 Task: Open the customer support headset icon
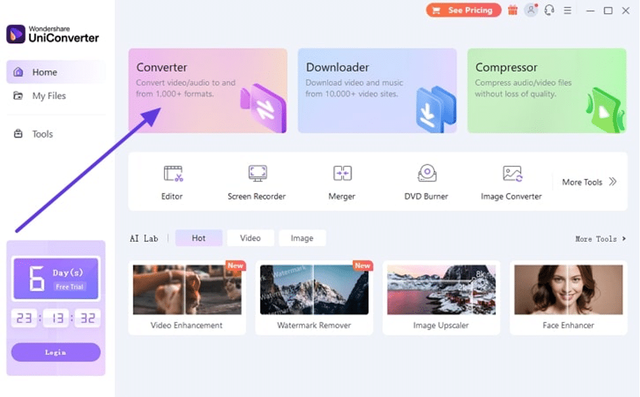coord(549,10)
